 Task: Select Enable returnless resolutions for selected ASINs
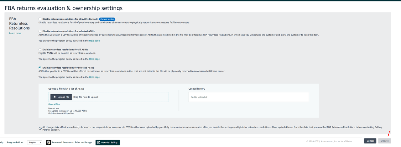pos(40,68)
